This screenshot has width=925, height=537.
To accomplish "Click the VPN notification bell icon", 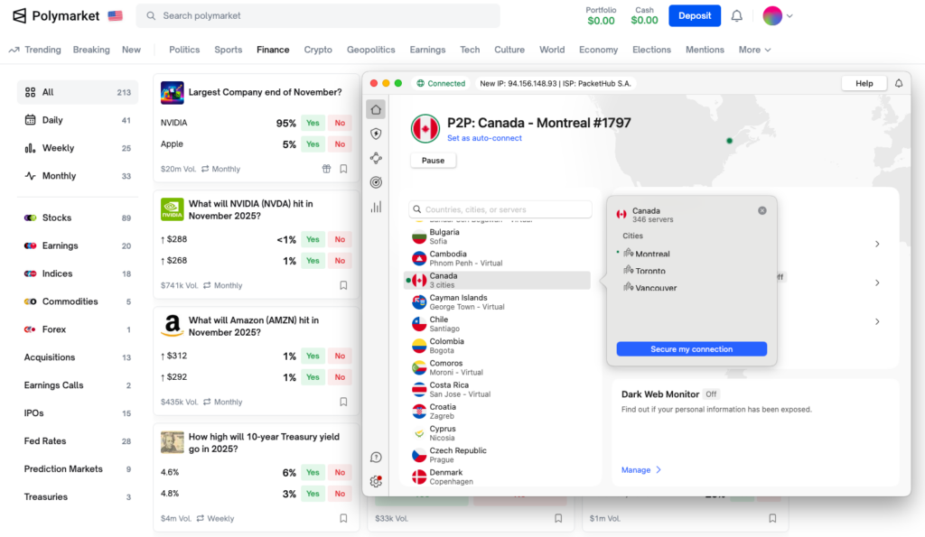I will (x=899, y=83).
